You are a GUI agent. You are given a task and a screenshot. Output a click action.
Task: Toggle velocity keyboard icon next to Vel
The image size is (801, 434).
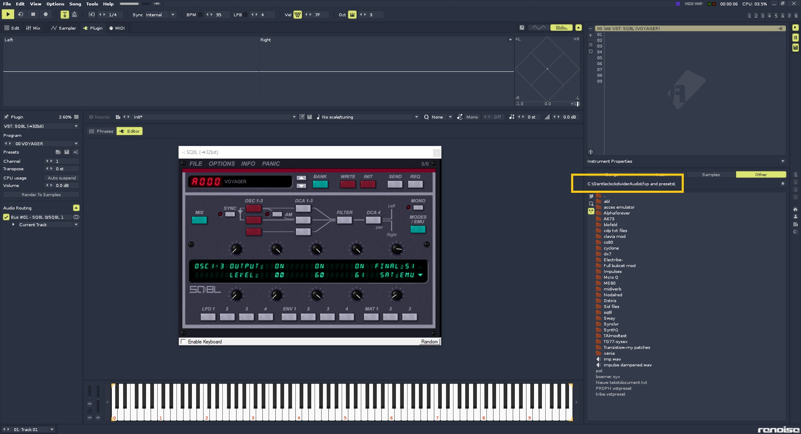[297, 15]
